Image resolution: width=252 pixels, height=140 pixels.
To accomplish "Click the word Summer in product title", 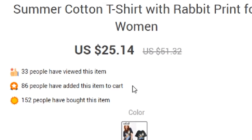I will tap(37, 9).
